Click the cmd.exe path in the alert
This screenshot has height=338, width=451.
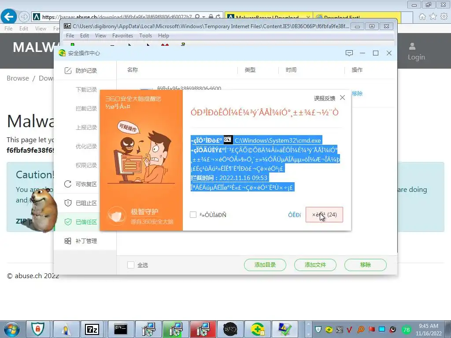[x=277, y=140]
